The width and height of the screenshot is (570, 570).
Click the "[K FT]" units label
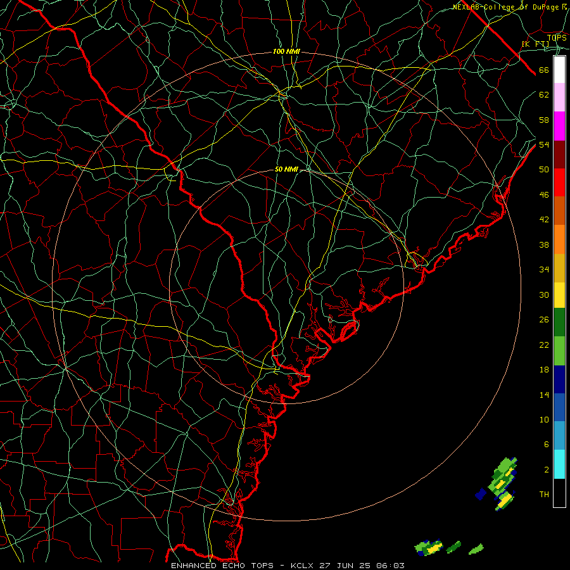[535, 44]
